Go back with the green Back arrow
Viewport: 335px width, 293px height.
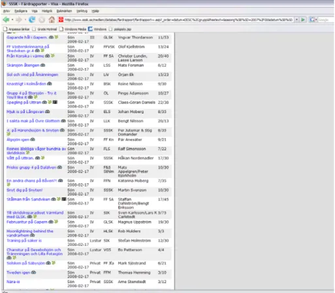point(6,20)
